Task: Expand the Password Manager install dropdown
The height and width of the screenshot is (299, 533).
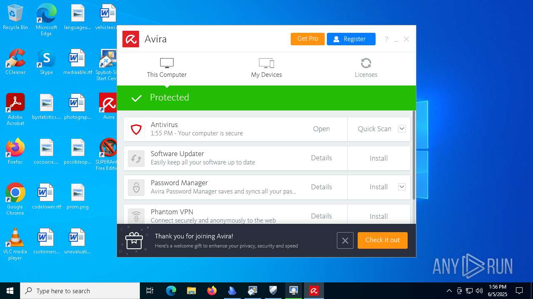Action: pyautogui.click(x=402, y=187)
